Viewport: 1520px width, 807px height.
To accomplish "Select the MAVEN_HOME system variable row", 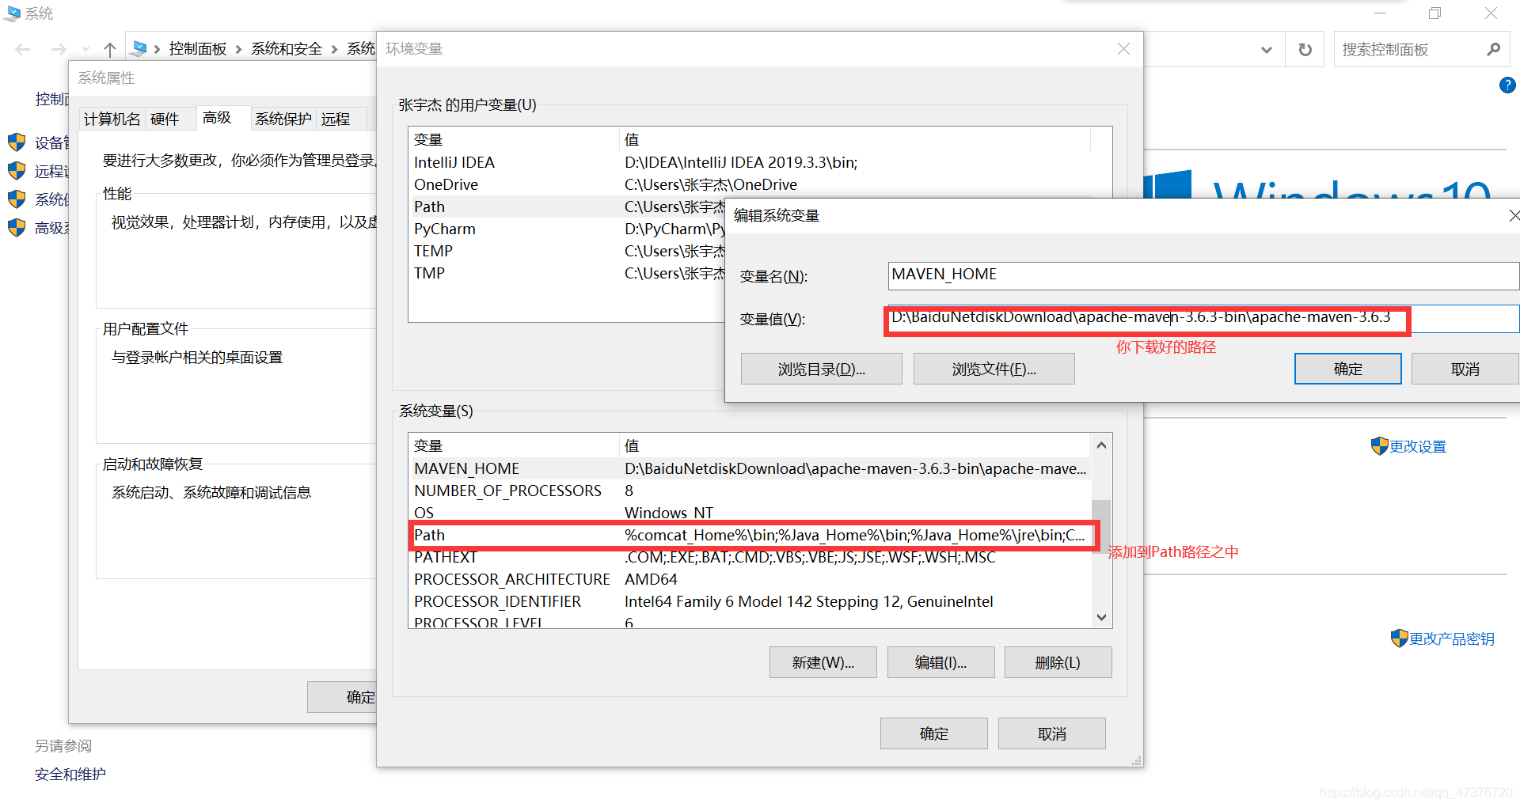I will [750, 468].
